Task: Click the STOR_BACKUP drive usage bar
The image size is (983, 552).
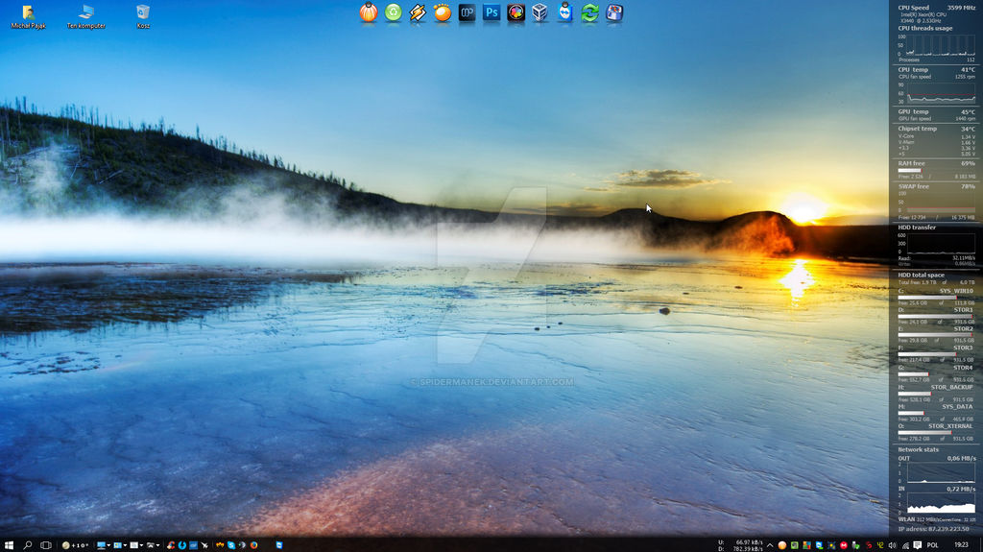Action: [x=936, y=394]
